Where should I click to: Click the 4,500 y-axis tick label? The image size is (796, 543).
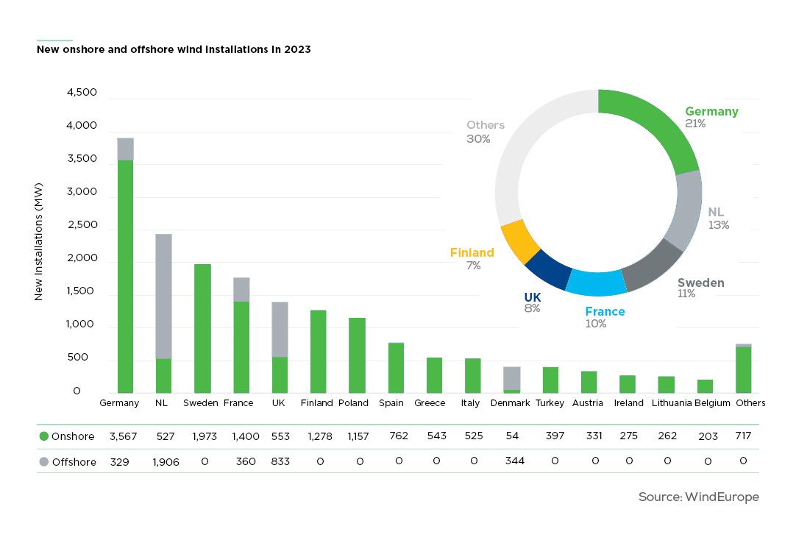click(x=82, y=93)
